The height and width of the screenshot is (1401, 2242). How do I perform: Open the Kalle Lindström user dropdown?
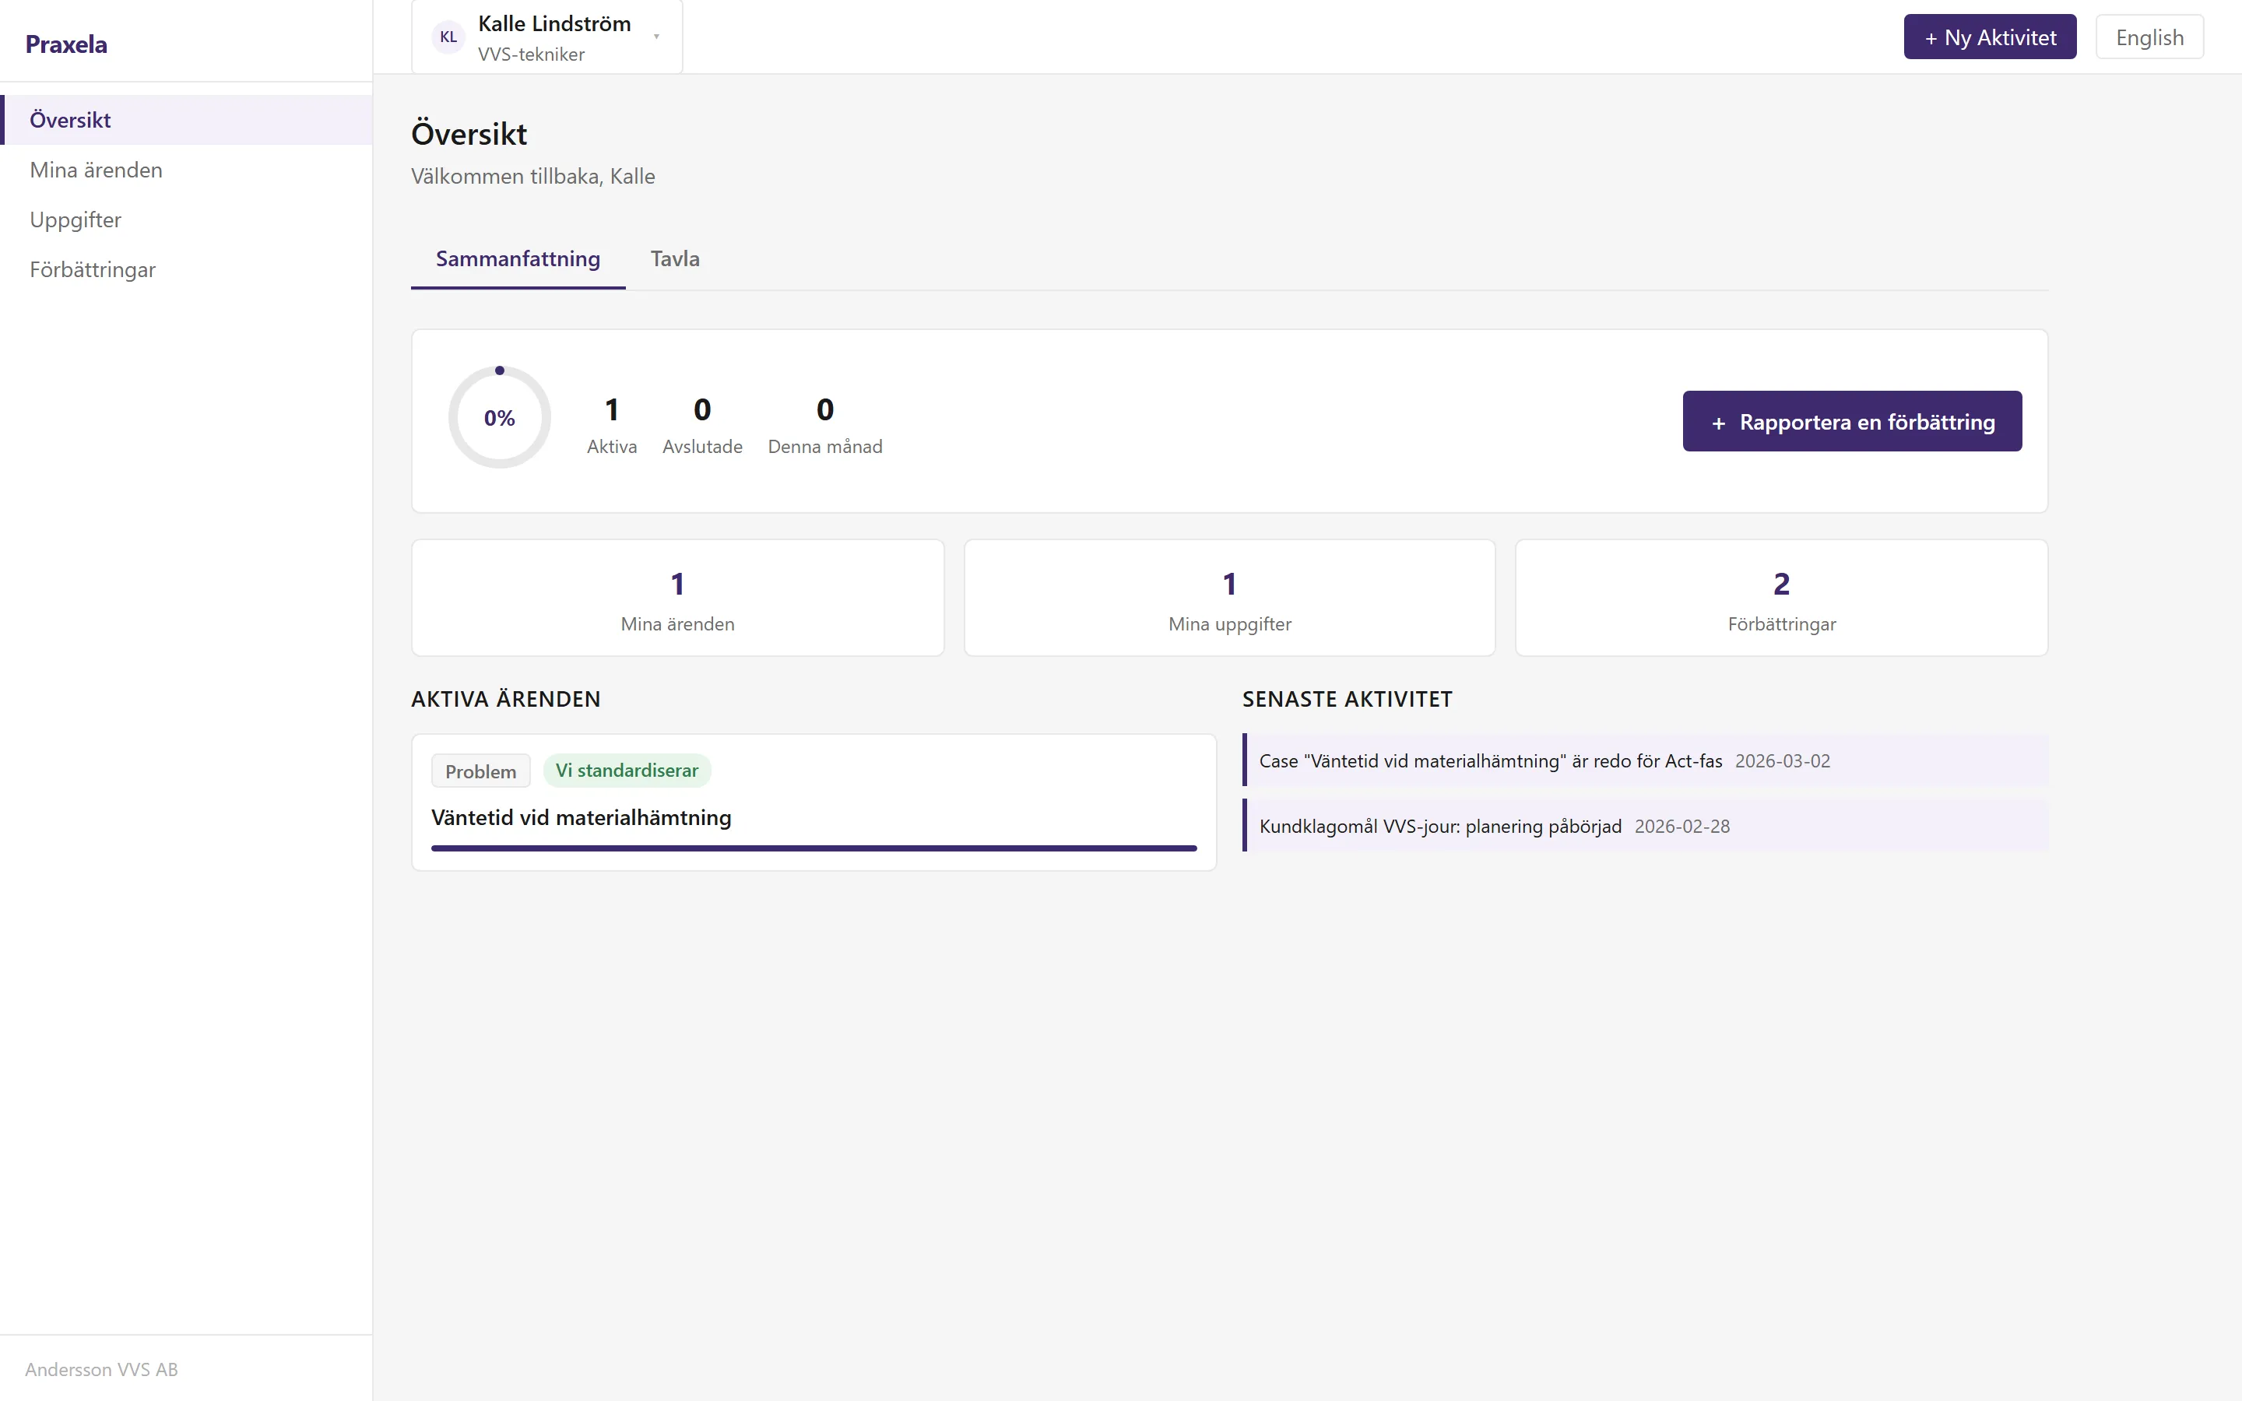[x=546, y=37]
